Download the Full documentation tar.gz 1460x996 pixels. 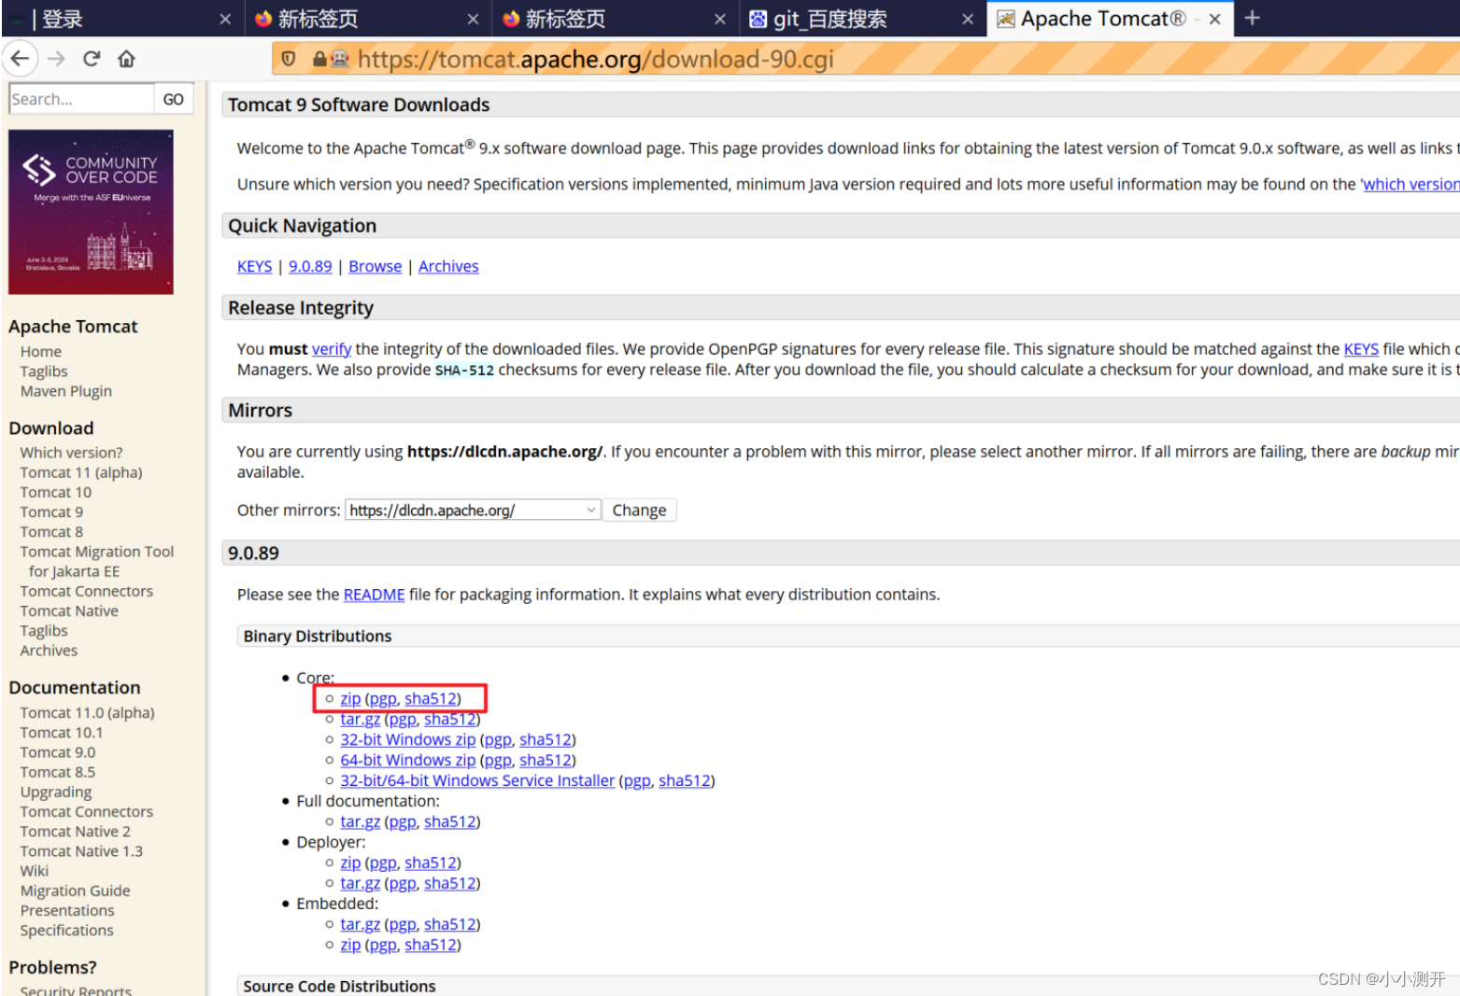pos(360,821)
